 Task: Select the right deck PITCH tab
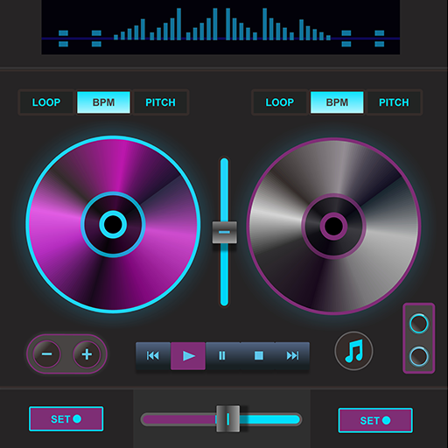point(394,102)
